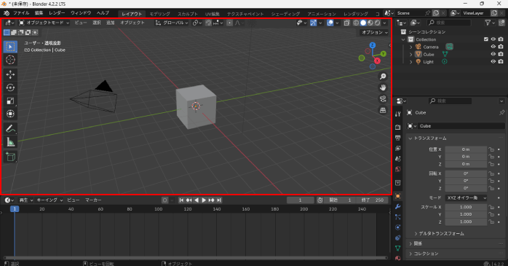This screenshot has width=508, height=266.
Task: Activate the Scale tool
Action: [x=10, y=101]
